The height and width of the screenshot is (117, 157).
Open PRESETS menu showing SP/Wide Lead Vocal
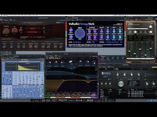point(112,42)
